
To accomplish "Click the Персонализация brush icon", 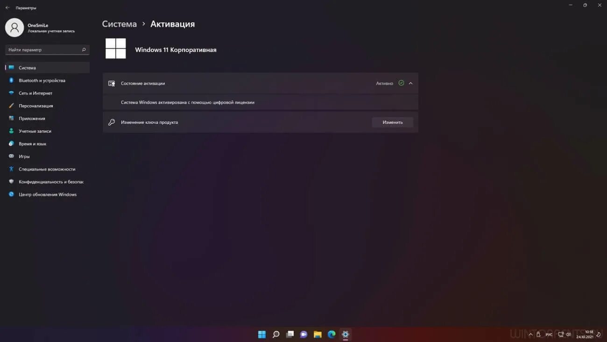I will 12,106.
